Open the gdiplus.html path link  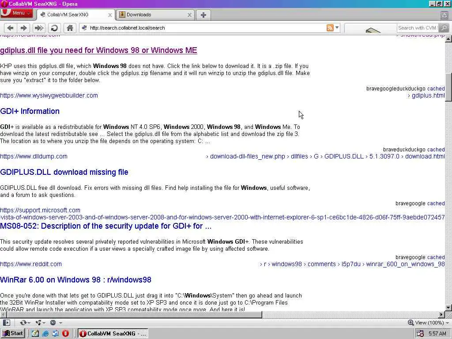click(x=428, y=95)
